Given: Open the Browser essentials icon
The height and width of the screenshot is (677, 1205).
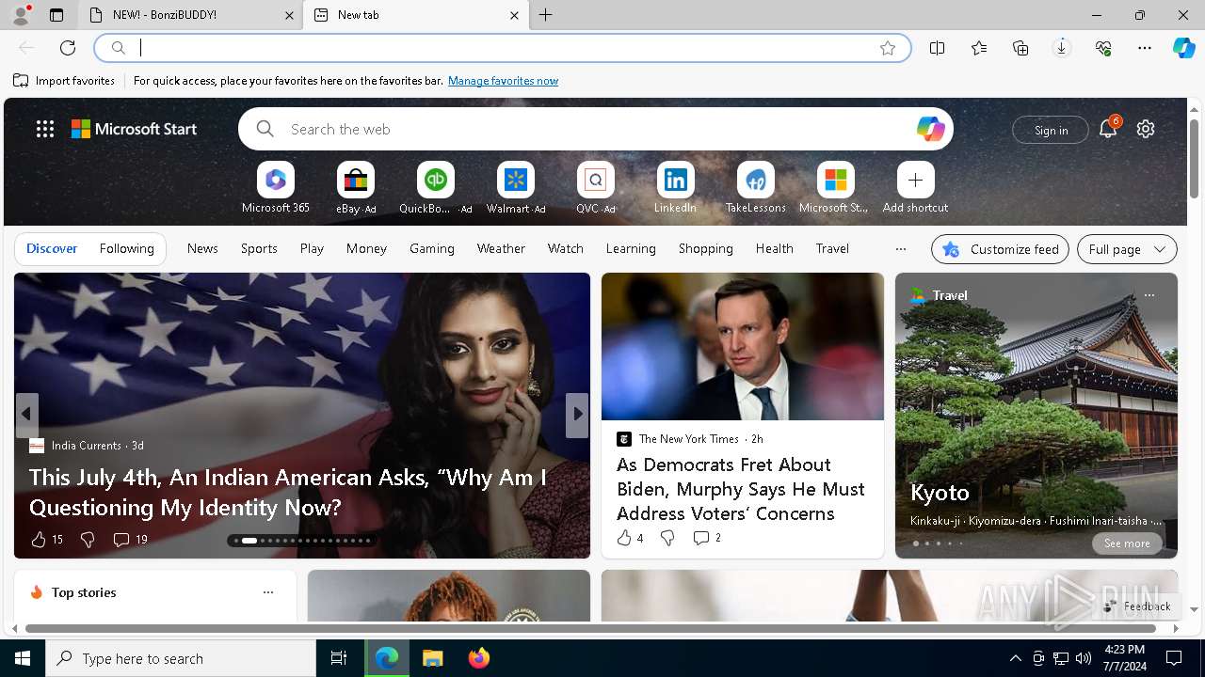Looking at the screenshot, I should pyautogui.click(x=1103, y=48).
